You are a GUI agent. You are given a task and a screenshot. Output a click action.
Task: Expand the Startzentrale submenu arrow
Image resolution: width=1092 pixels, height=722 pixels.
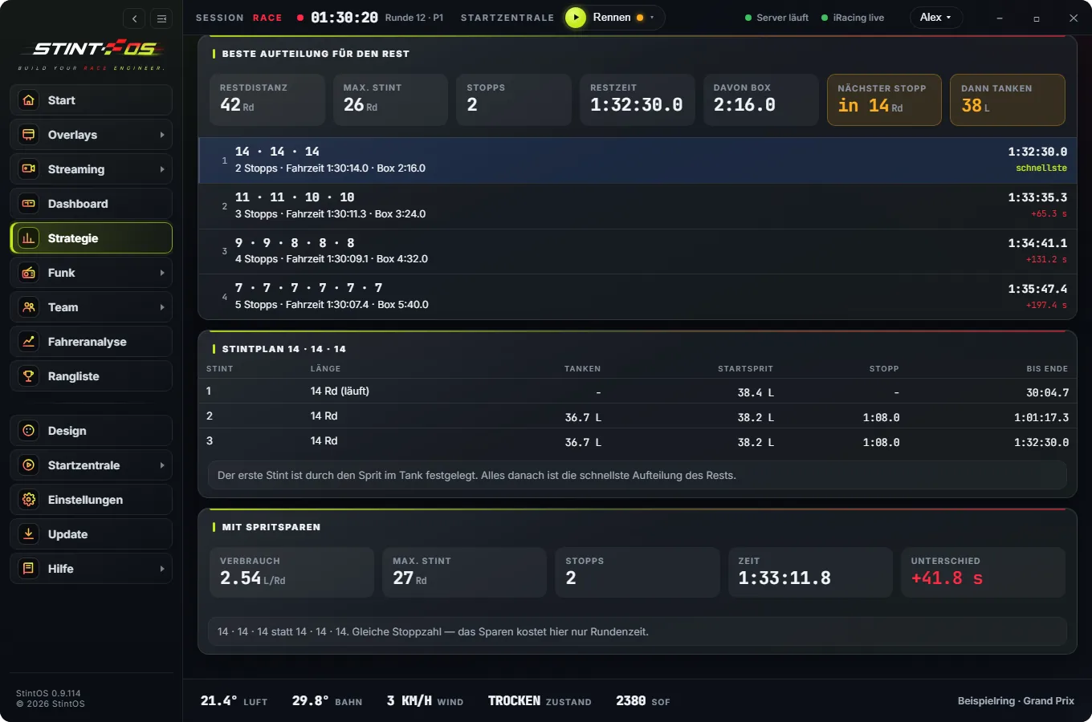click(162, 465)
